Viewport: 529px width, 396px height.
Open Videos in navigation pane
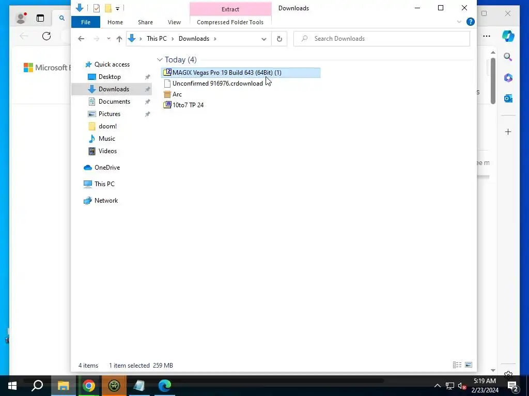click(x=107, y=151)
